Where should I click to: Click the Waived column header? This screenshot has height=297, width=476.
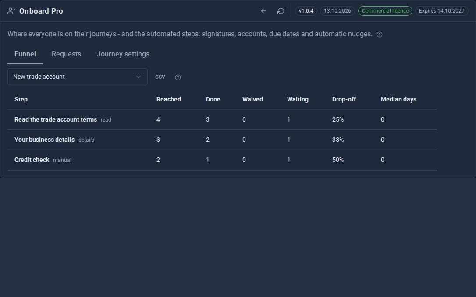[x=252, y=99]
